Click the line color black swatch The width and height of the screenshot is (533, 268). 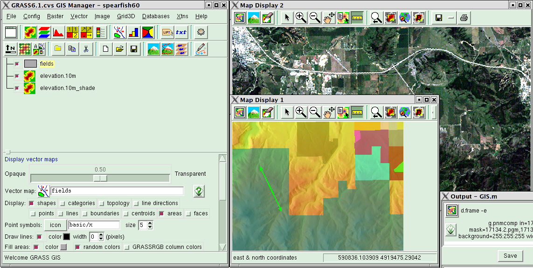[67, 237]
